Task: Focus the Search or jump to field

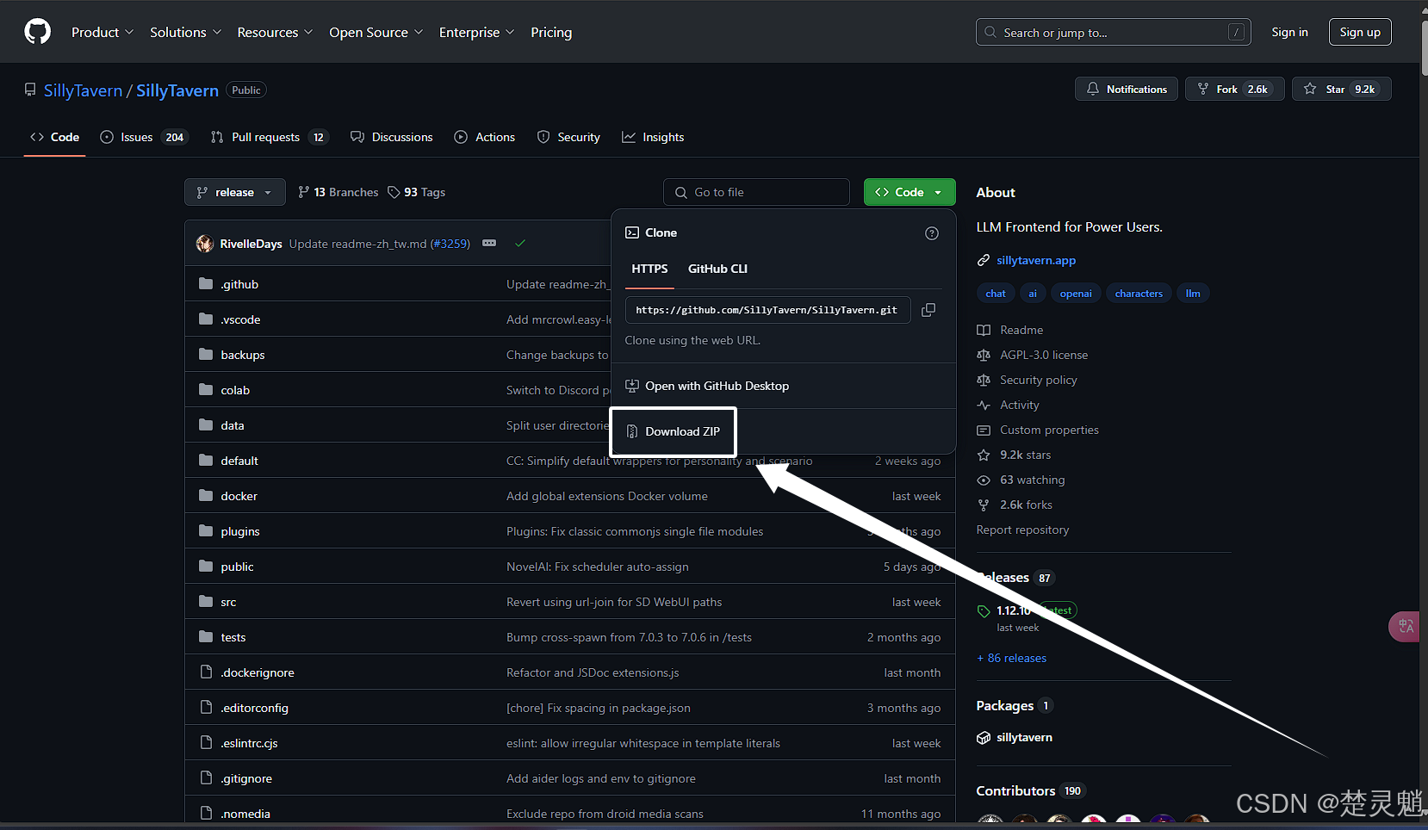Action: [x=1114, y=32]
